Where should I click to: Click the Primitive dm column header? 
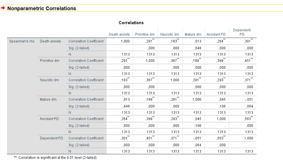(x=145, y=34)
